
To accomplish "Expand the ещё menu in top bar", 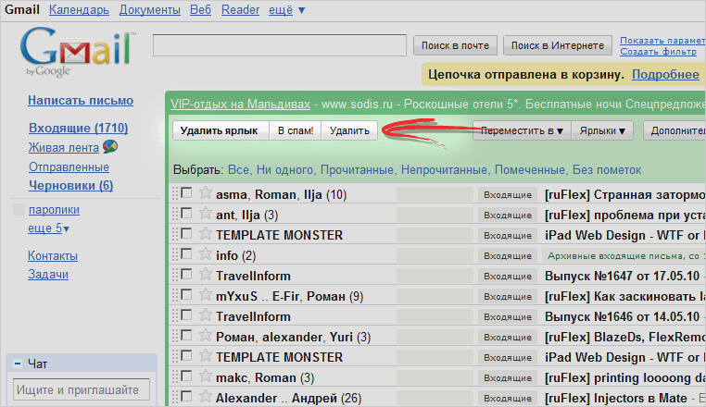I will click(287, 10).
